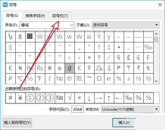
Task: Choose recently used → right arrow
Action: (x=99, y=98)
